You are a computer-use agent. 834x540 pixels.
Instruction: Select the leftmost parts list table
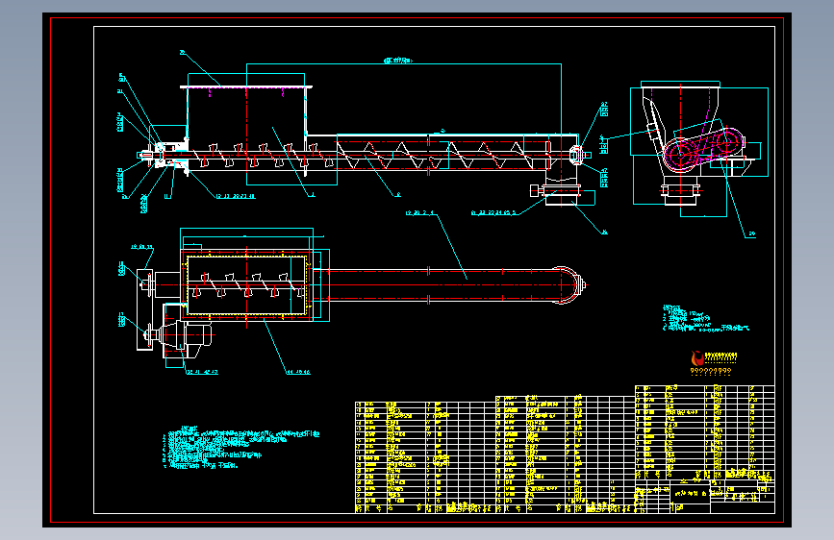(424, 457)
